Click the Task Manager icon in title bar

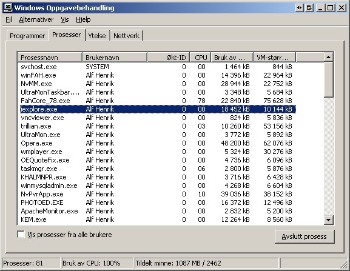tap(8, 8)
